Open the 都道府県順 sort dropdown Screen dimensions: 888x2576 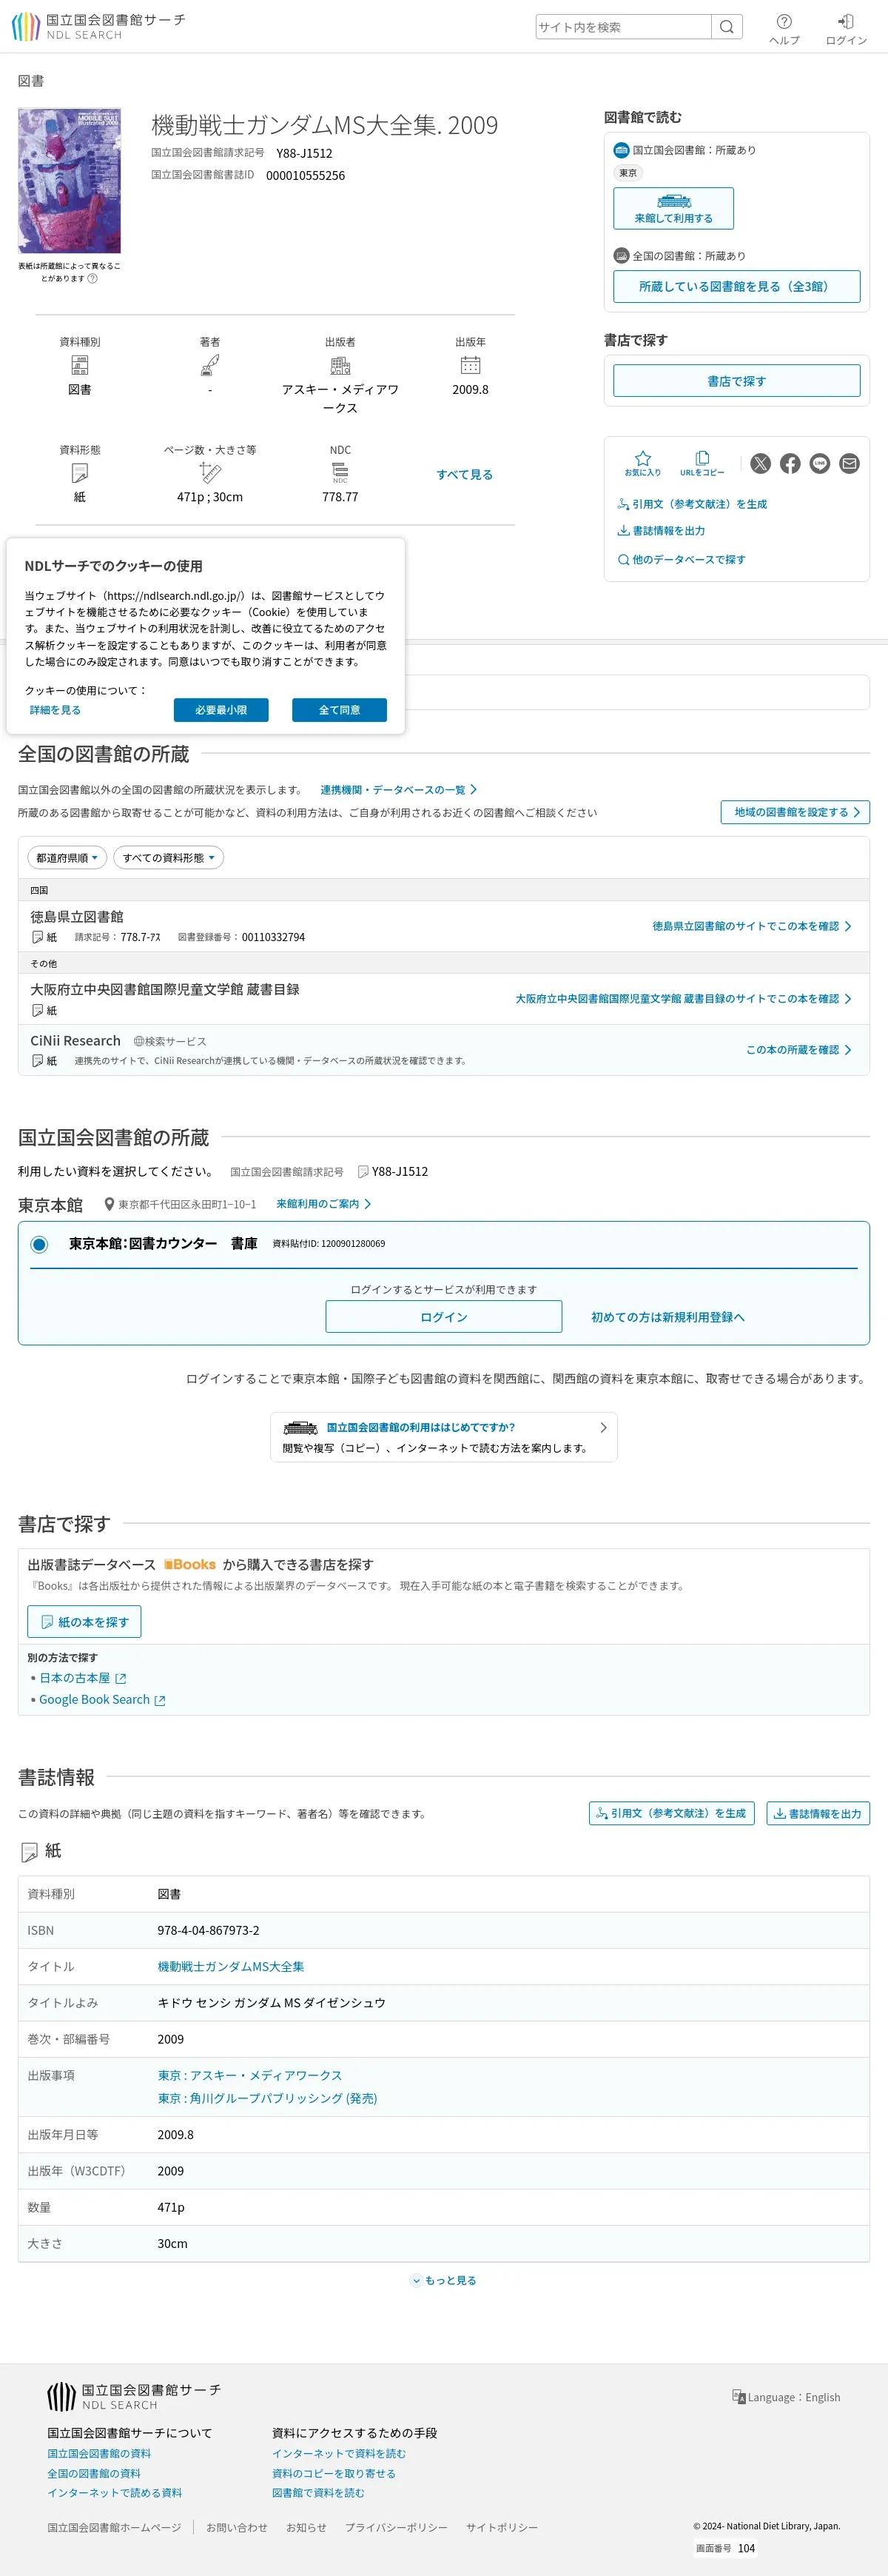pyautogui.click(x=67, y=858)
